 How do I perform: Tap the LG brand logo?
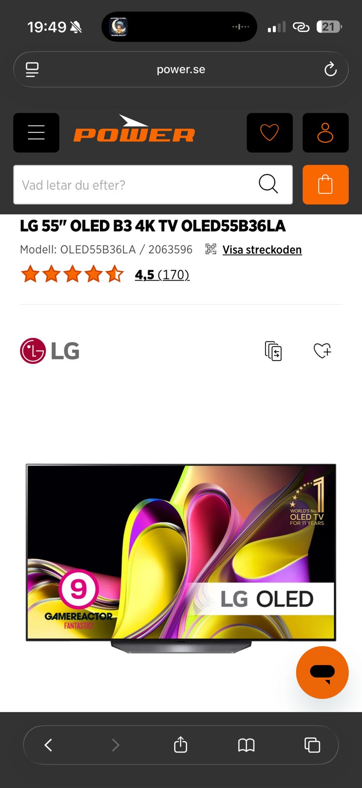[x=50, y=351]
